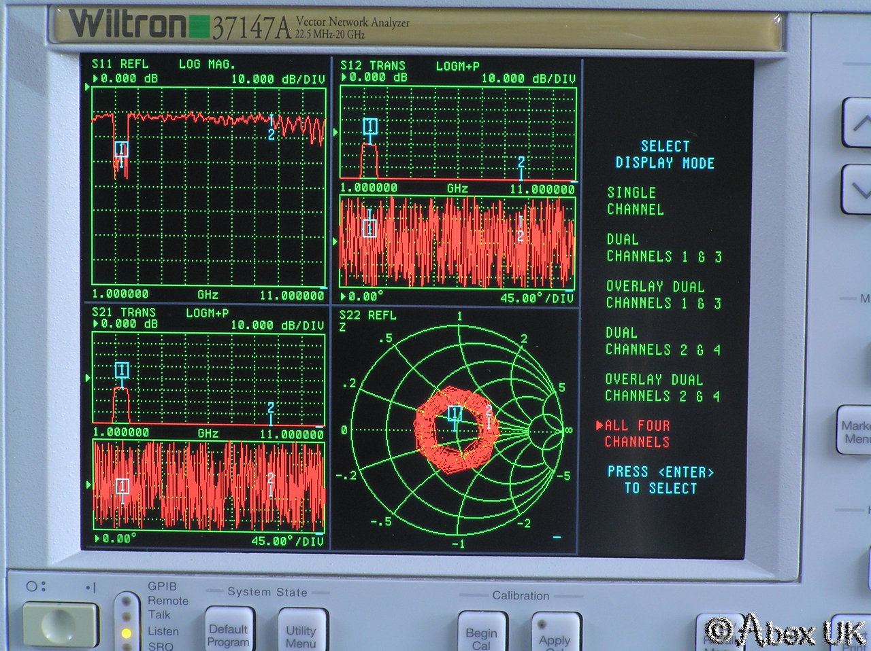Choose Dual Channels 1 & 3
871x651 pixels.
[x=663, y=248]
